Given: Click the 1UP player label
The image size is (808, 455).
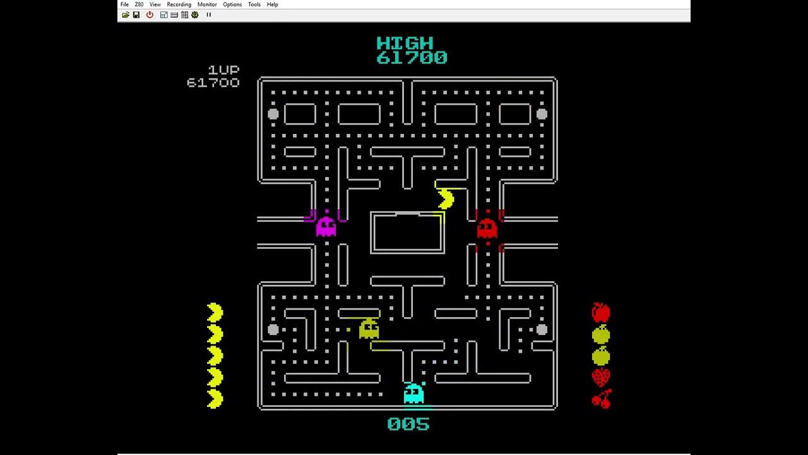Looking at the screenshot, I should [x=224, y=70].
